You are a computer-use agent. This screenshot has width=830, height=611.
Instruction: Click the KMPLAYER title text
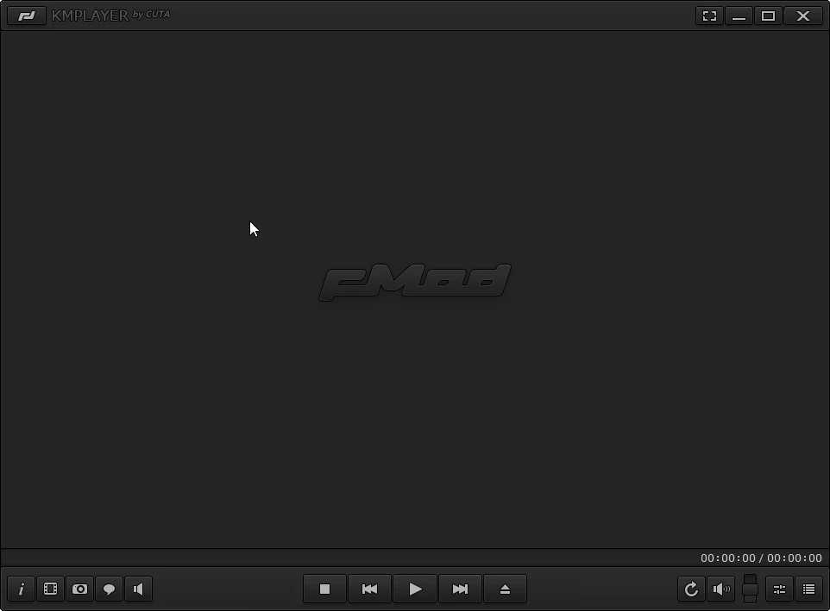[x=90, y=16]
